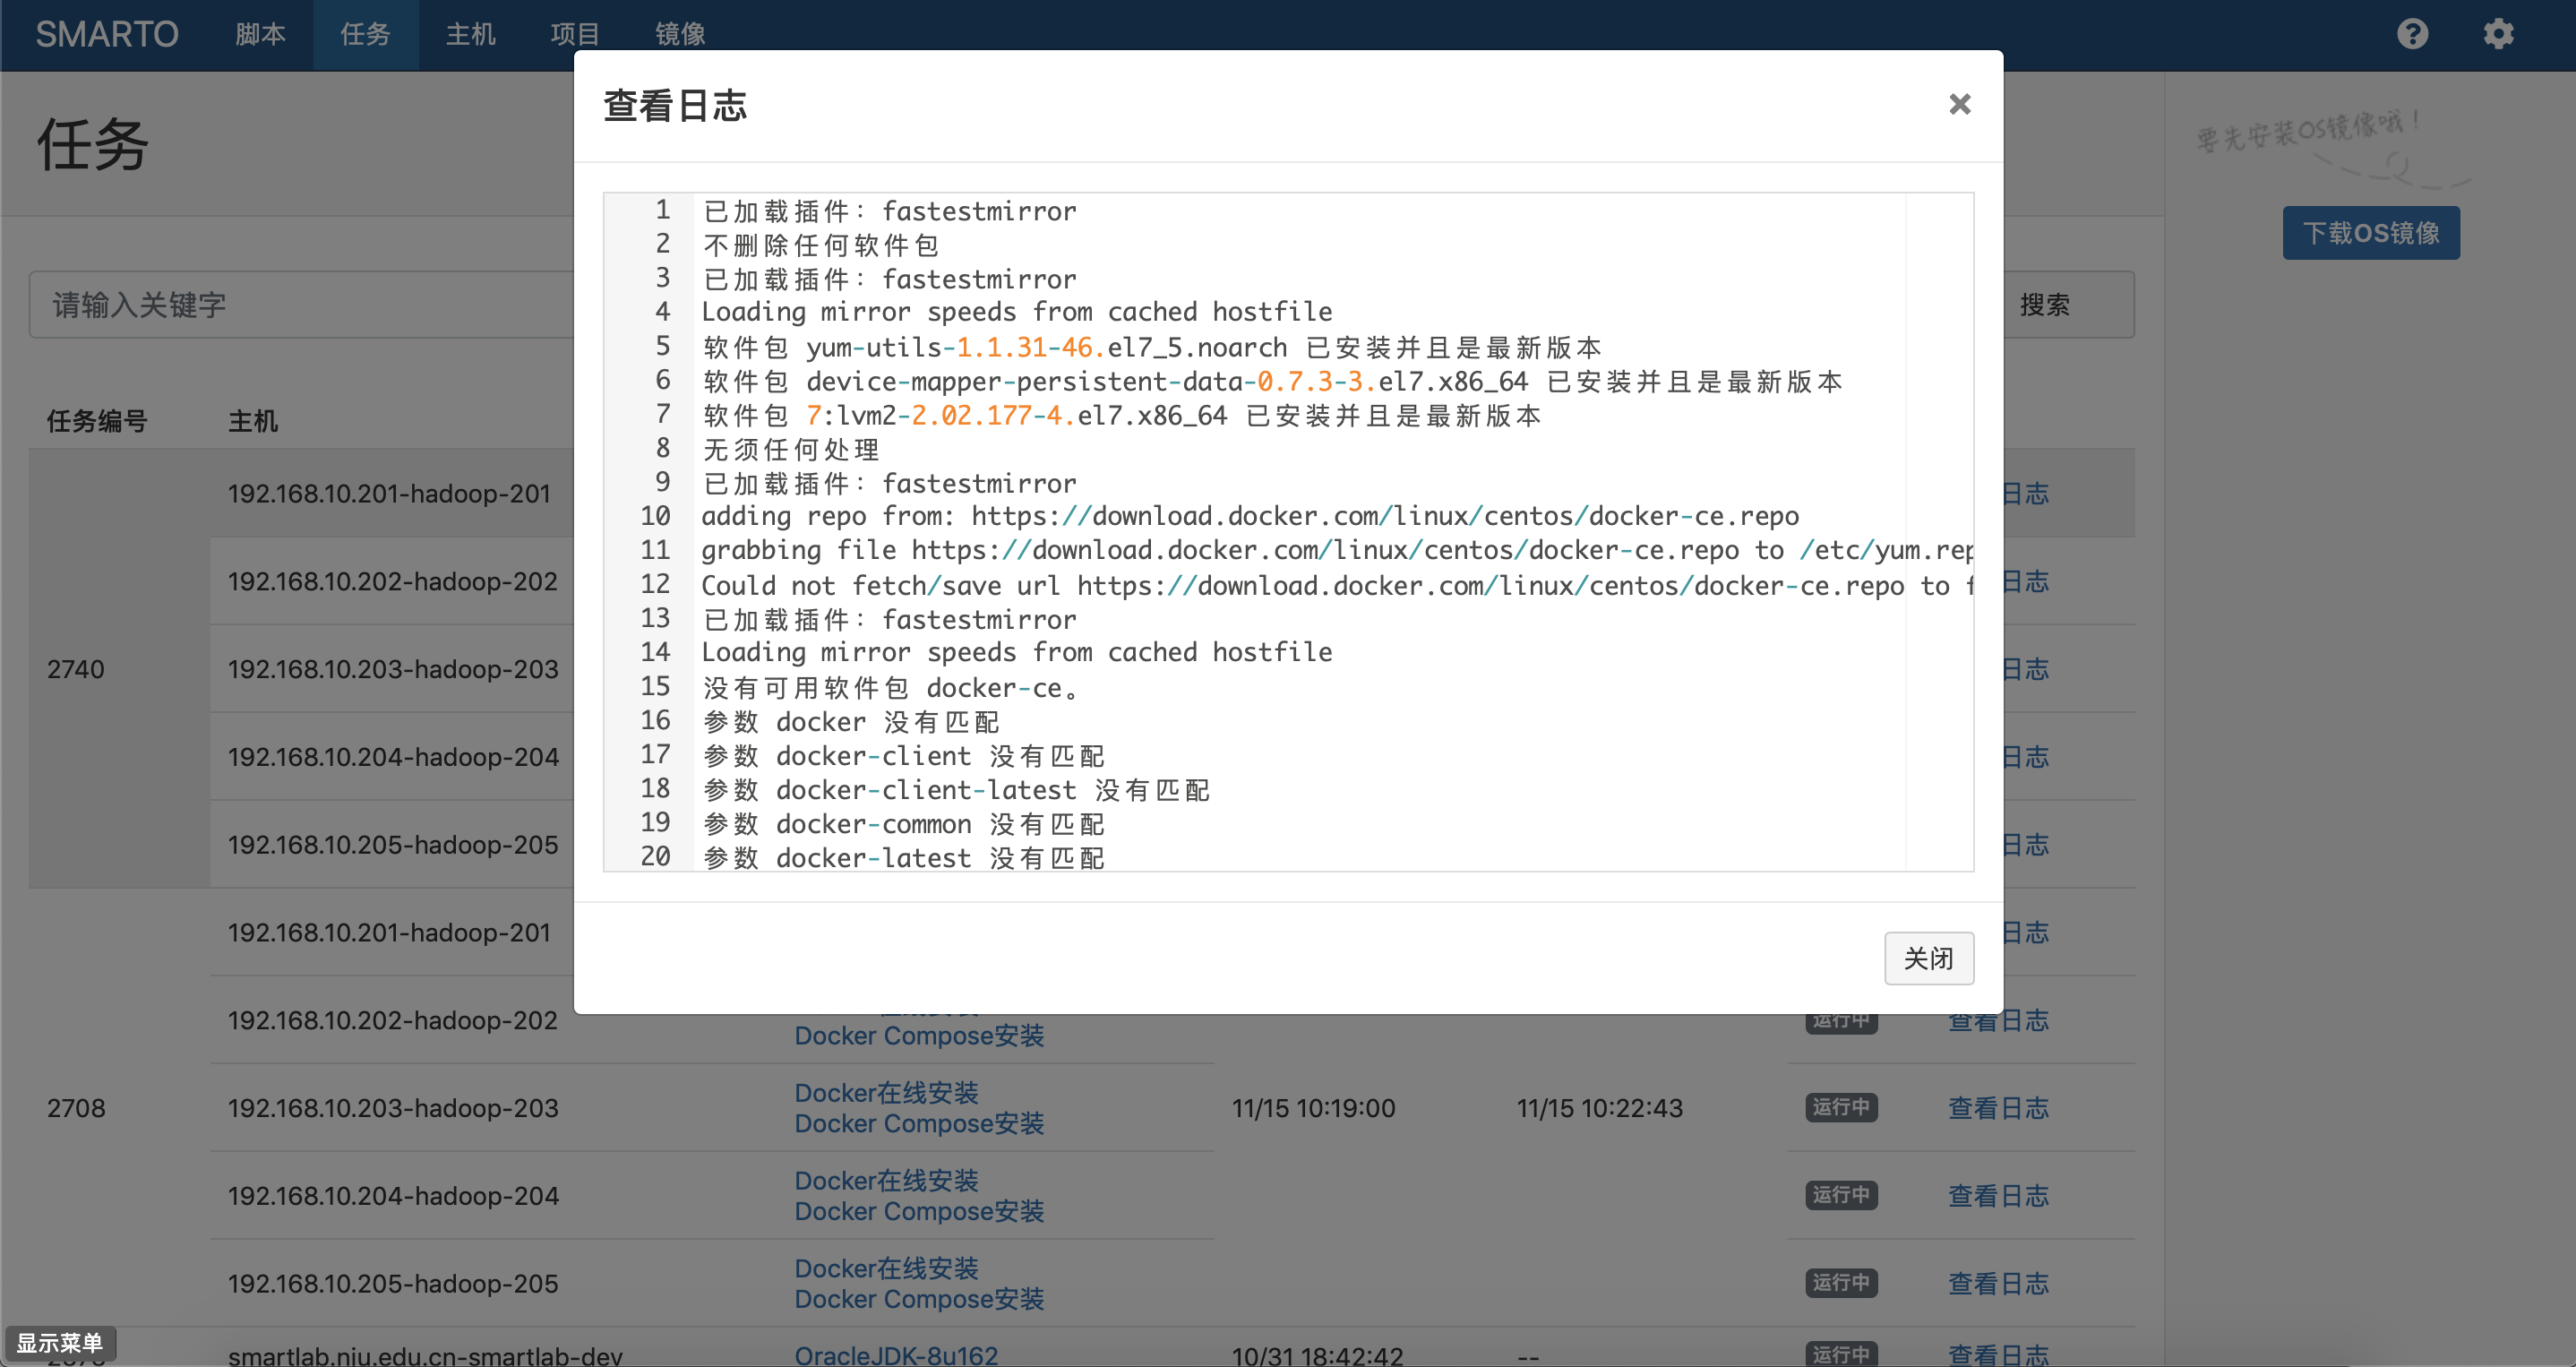This screenshot has height=1367, width=2576.
Task: Click the 关闭 button in the dialog
Action: click(1928, 958)
